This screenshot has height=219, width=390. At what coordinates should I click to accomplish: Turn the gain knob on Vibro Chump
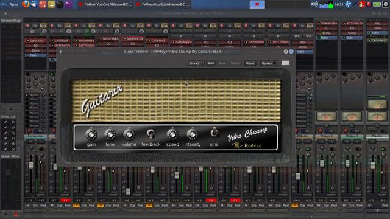click(x=91, y=134)
